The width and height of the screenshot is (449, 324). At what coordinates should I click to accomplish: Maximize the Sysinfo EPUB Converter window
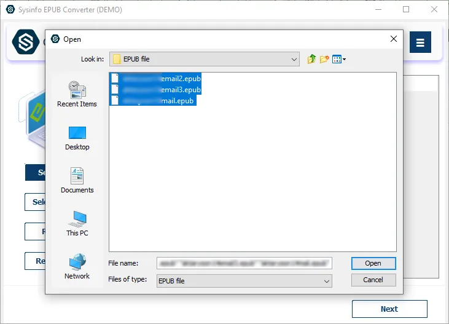click(406, 9)
